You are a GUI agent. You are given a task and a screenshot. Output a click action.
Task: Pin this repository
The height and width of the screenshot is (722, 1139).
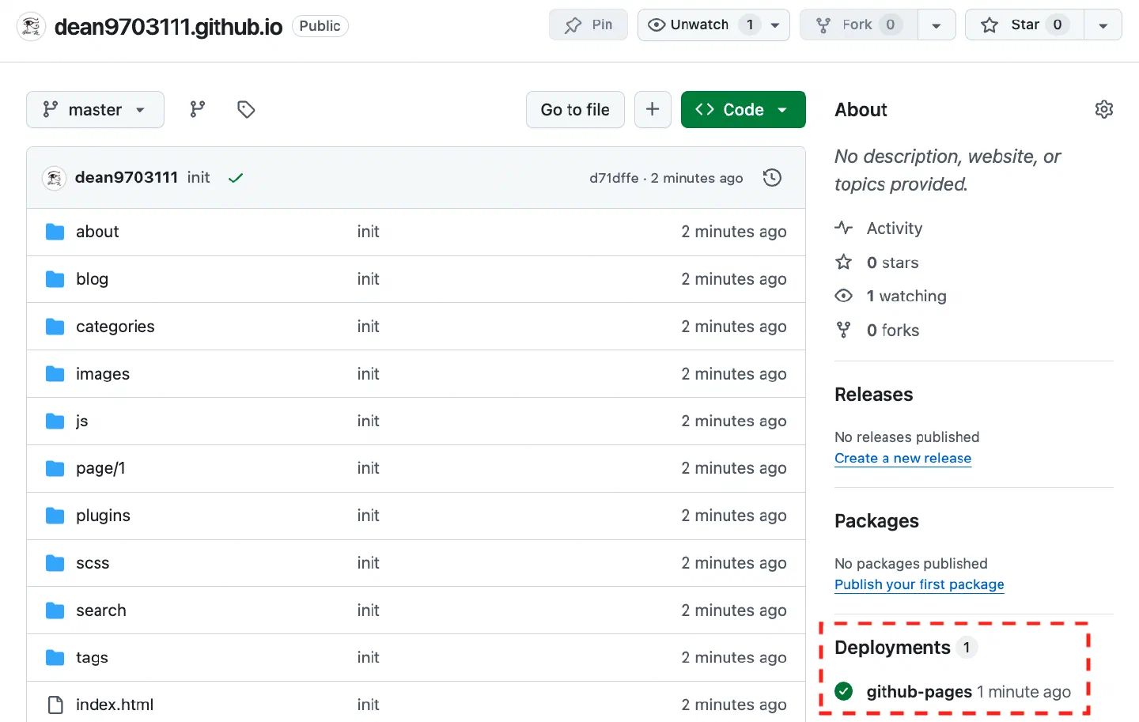tap(588, 25)
